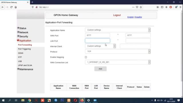This screenshot has width=183, height=103.
Task: Open Photoshop from the taskbar
Action: [62, 100]
